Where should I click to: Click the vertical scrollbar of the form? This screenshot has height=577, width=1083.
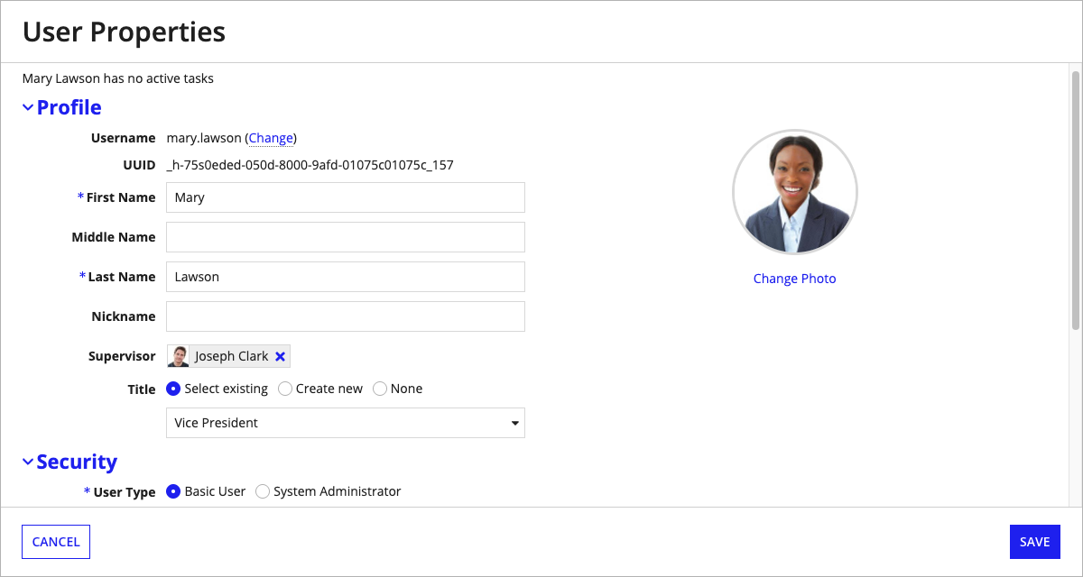click(1075, 200)
